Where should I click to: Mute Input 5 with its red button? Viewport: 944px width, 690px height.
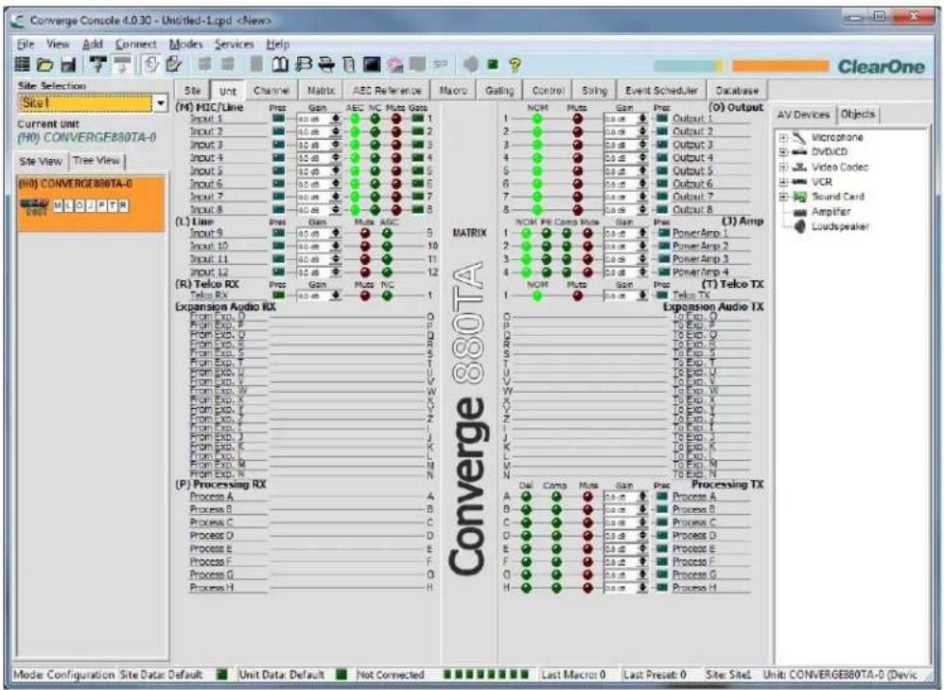[396, 171]
